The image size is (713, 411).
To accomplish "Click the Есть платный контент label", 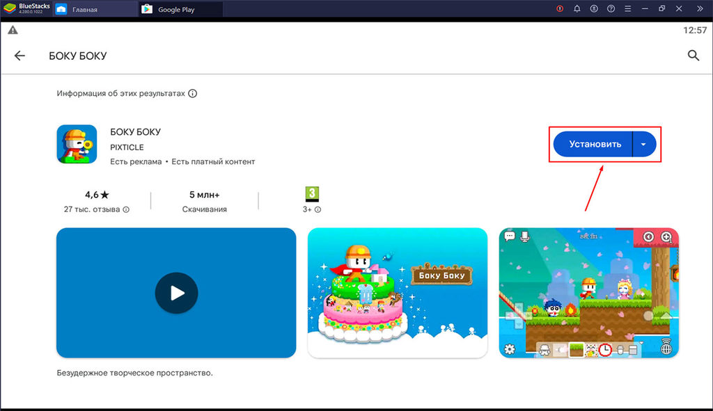I will pyautogui.click(x=213, y=161).
